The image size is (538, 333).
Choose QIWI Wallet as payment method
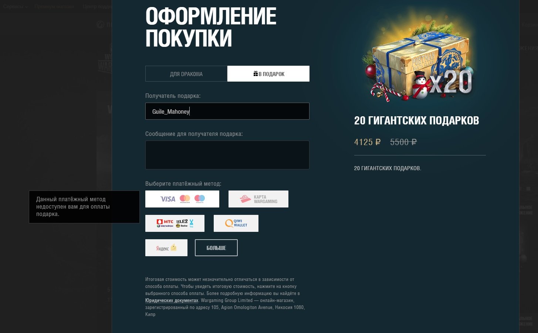(236, 223)
